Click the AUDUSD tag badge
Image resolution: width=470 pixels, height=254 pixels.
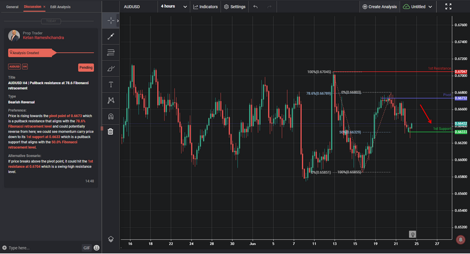coord(15,66)
